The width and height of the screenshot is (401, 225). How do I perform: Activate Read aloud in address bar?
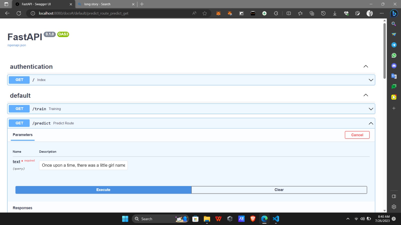click(194, 13)
